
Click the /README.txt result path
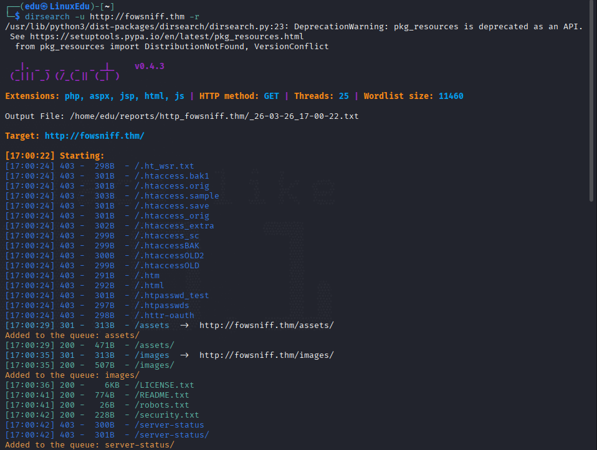click(162, 395)
